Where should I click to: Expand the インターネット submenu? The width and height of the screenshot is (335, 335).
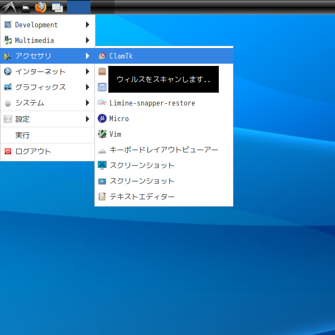point(47,71)
